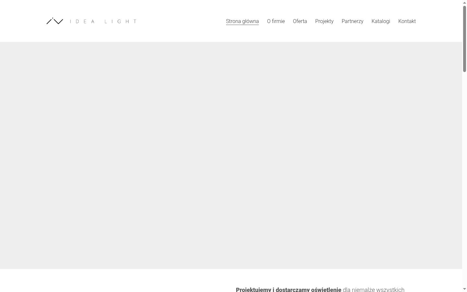This screenshot has height=292, width=467.
Task: Click the scrollbar up arrow
Action: point(464,3)
